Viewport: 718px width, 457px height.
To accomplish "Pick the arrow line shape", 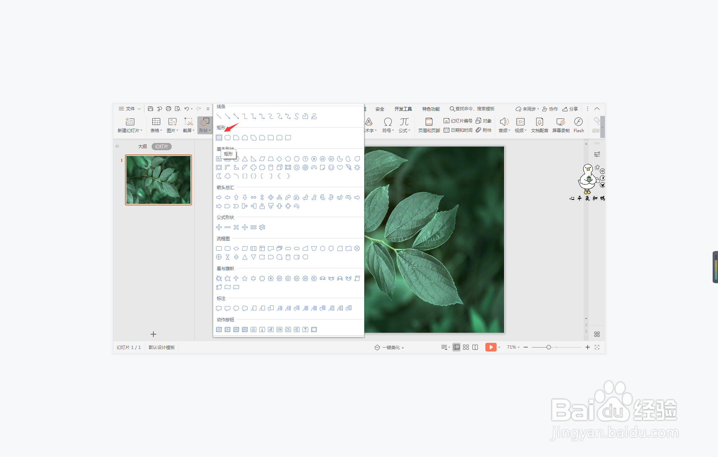I will pyautogui.click(x=228, y=116).
